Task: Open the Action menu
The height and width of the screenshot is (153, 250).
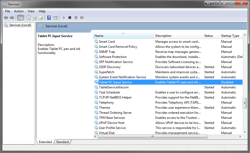Action: tap(19, 11)
